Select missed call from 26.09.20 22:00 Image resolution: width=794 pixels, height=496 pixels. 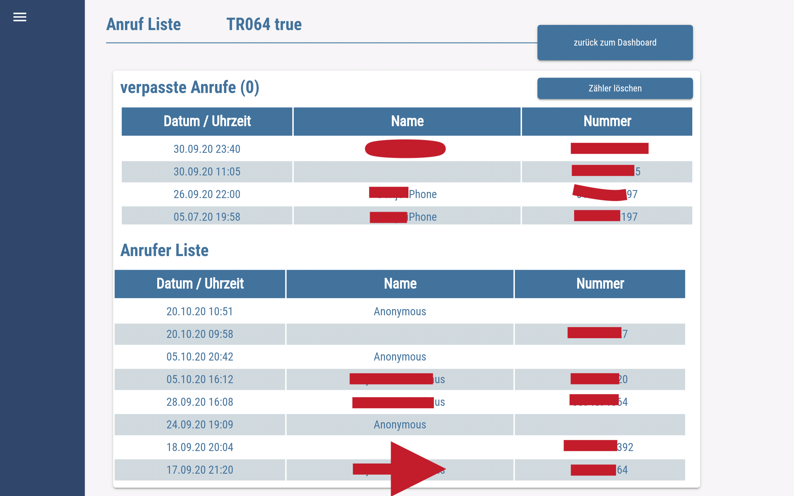tap(207, 194)
